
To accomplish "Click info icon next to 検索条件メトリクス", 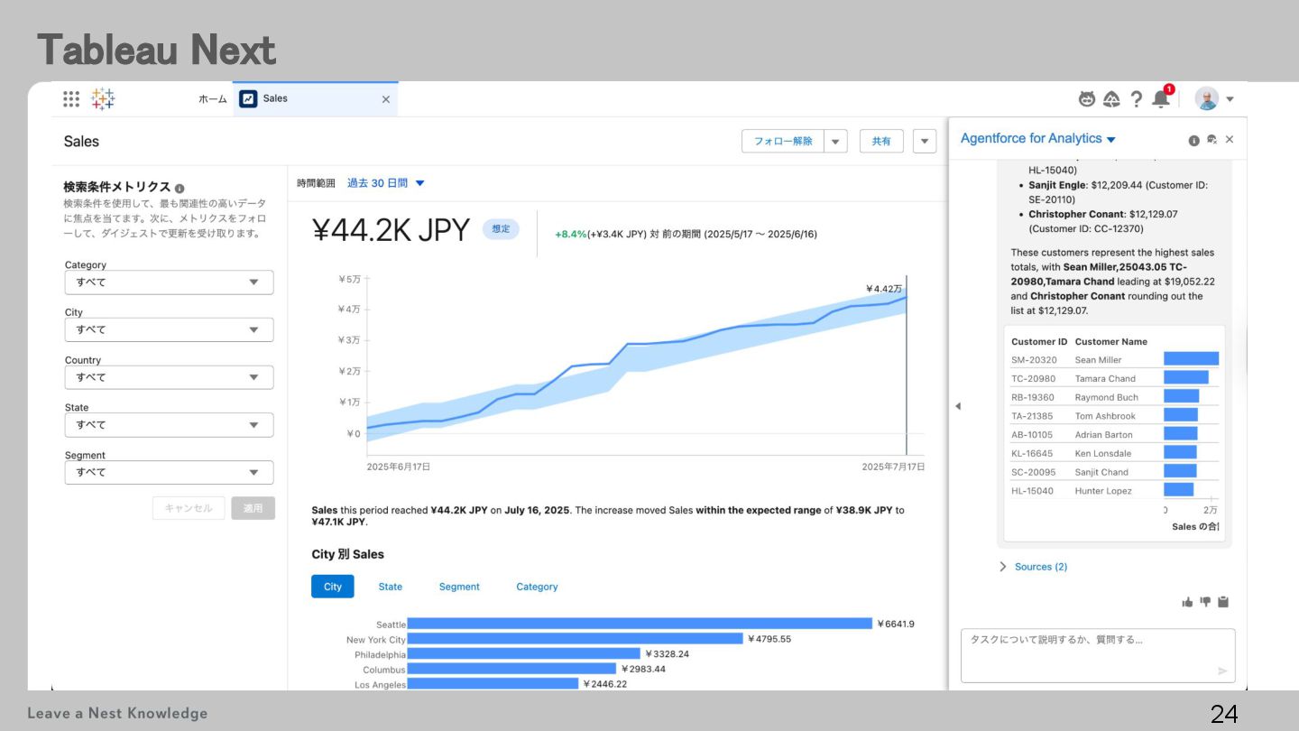I will (x=180, y=188).
